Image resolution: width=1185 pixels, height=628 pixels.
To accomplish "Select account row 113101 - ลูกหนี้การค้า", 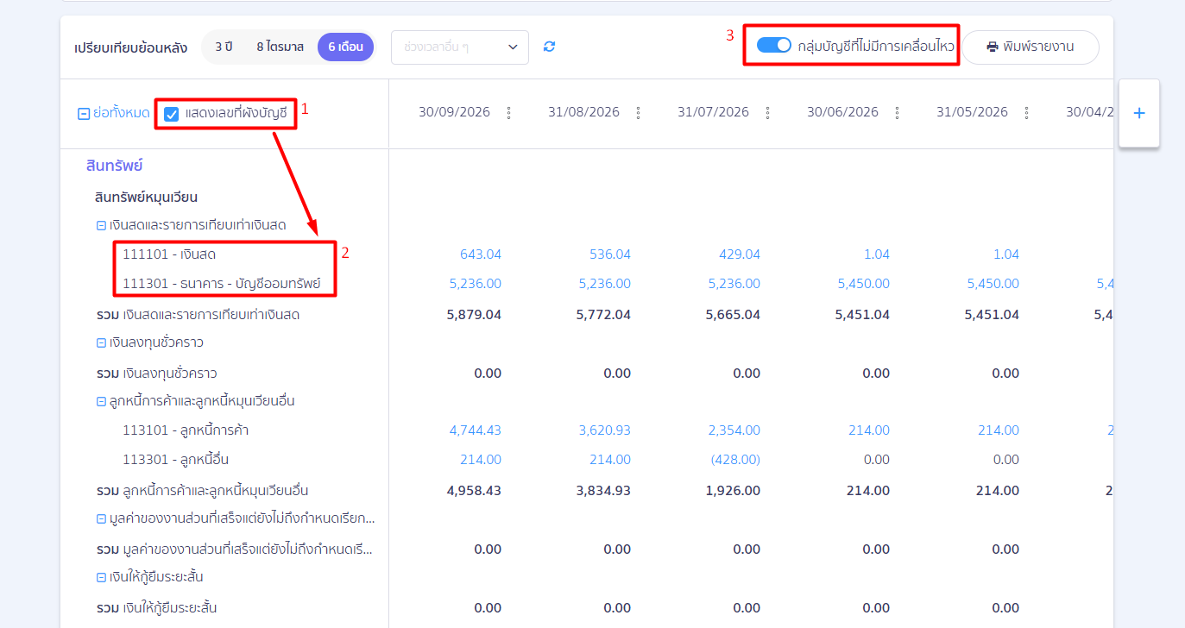I will pos(186,430).
